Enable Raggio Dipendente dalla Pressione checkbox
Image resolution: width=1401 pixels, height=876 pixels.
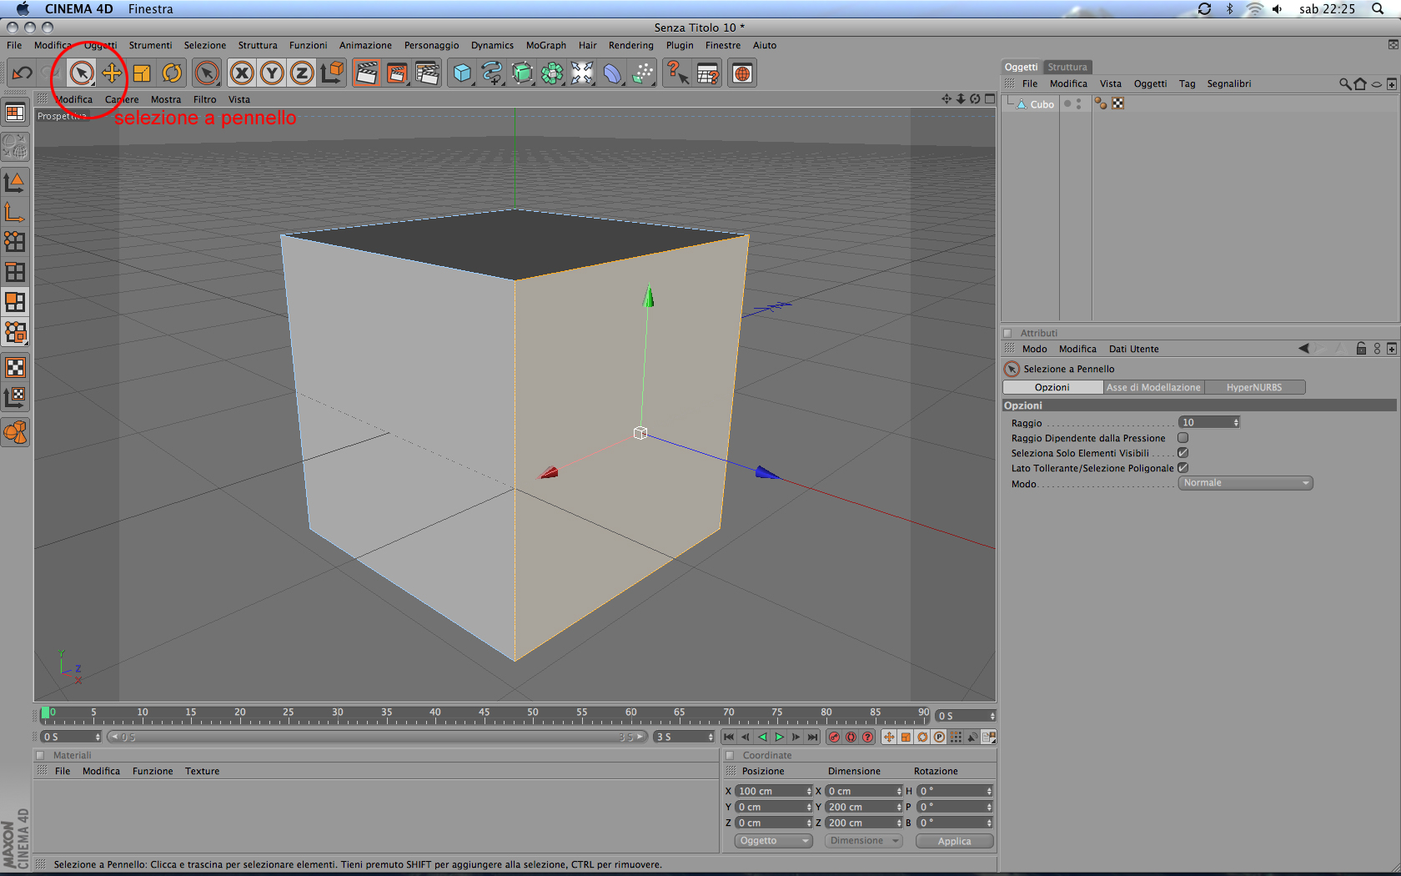pyautogui.click(x=1183, y=437)
